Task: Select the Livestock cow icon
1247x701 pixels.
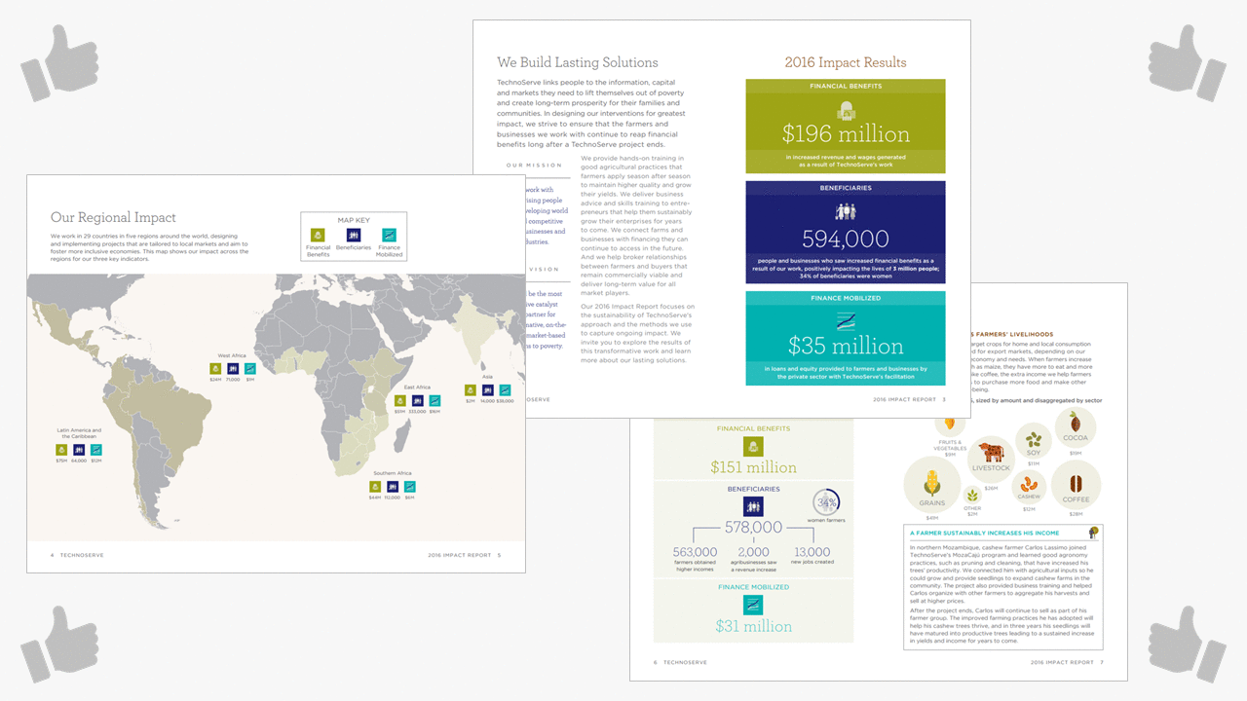Action: (991, 453)
